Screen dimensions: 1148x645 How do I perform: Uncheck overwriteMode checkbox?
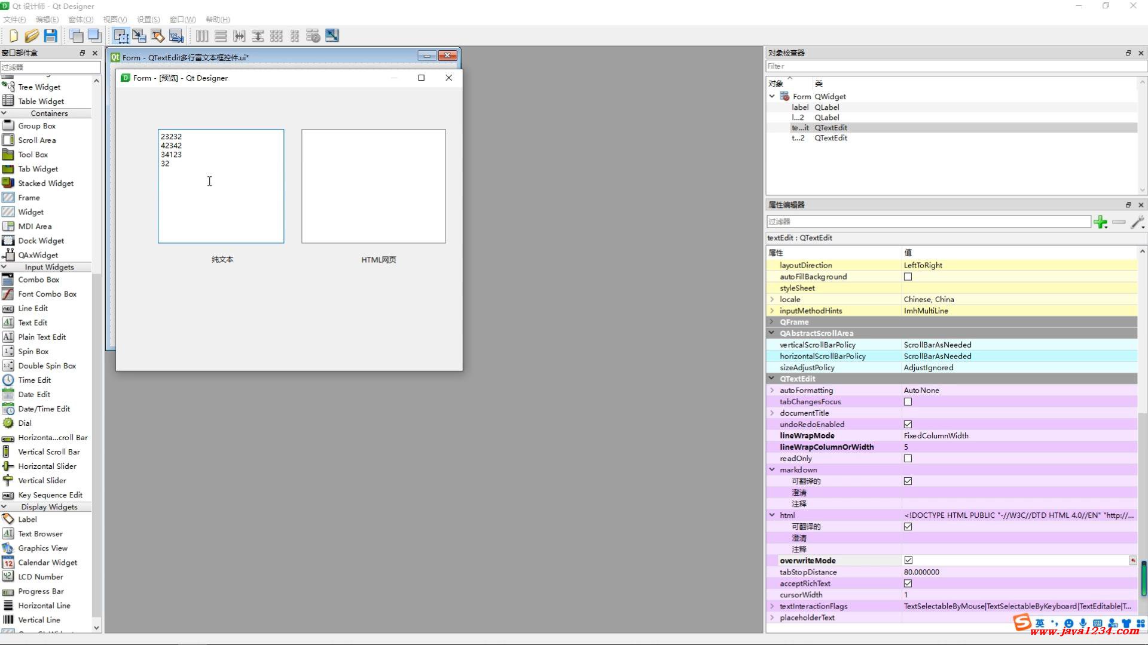tap(908, 560)
